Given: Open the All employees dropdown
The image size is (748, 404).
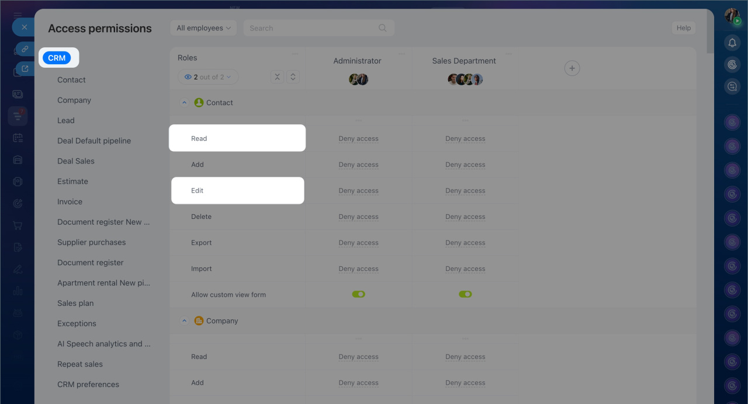Looking at the screenshot, I should [203, 28].
